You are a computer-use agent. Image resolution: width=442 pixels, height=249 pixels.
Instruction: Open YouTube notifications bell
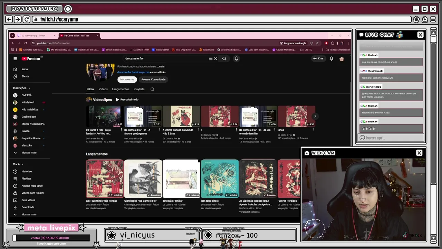[x=331, y=59]
